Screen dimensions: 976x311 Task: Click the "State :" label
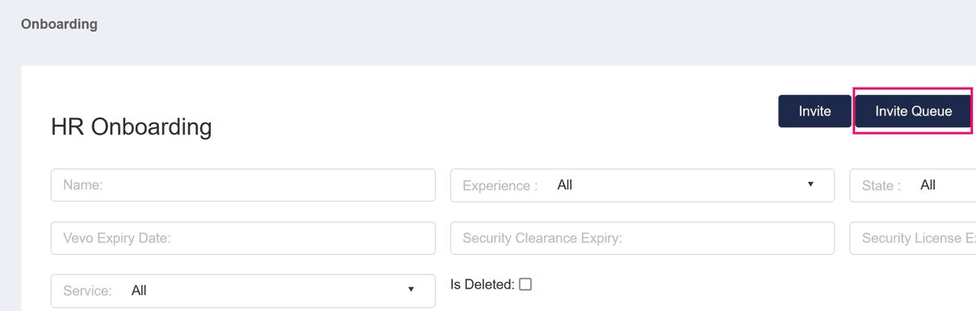coord(882,185)
